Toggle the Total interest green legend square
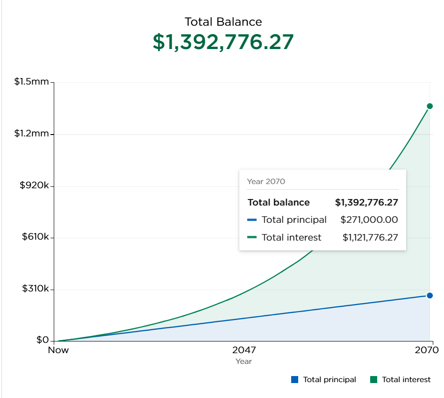Viewport: 444px width, 398px height. click(373, 380)
